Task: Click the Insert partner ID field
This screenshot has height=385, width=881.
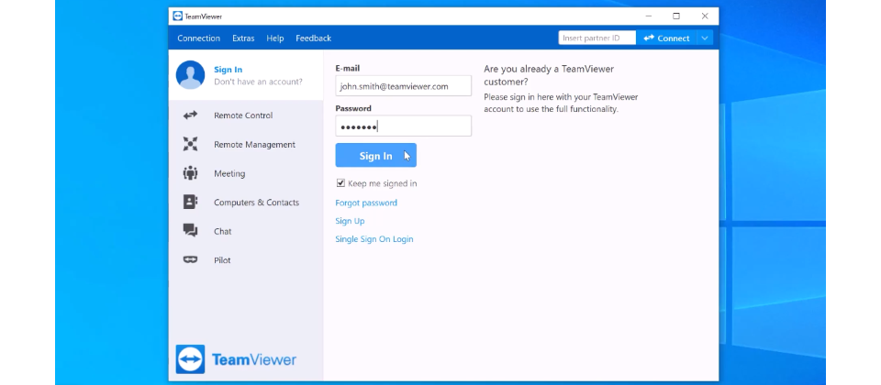Action: point(597,38)
